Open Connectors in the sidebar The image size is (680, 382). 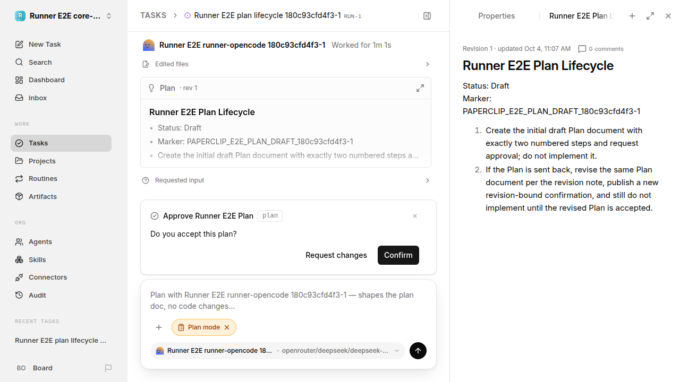pos(61,277)
